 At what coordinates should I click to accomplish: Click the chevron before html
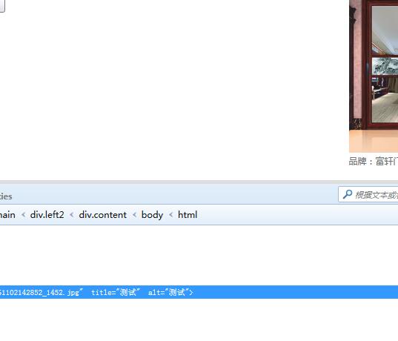pos(170,215)
